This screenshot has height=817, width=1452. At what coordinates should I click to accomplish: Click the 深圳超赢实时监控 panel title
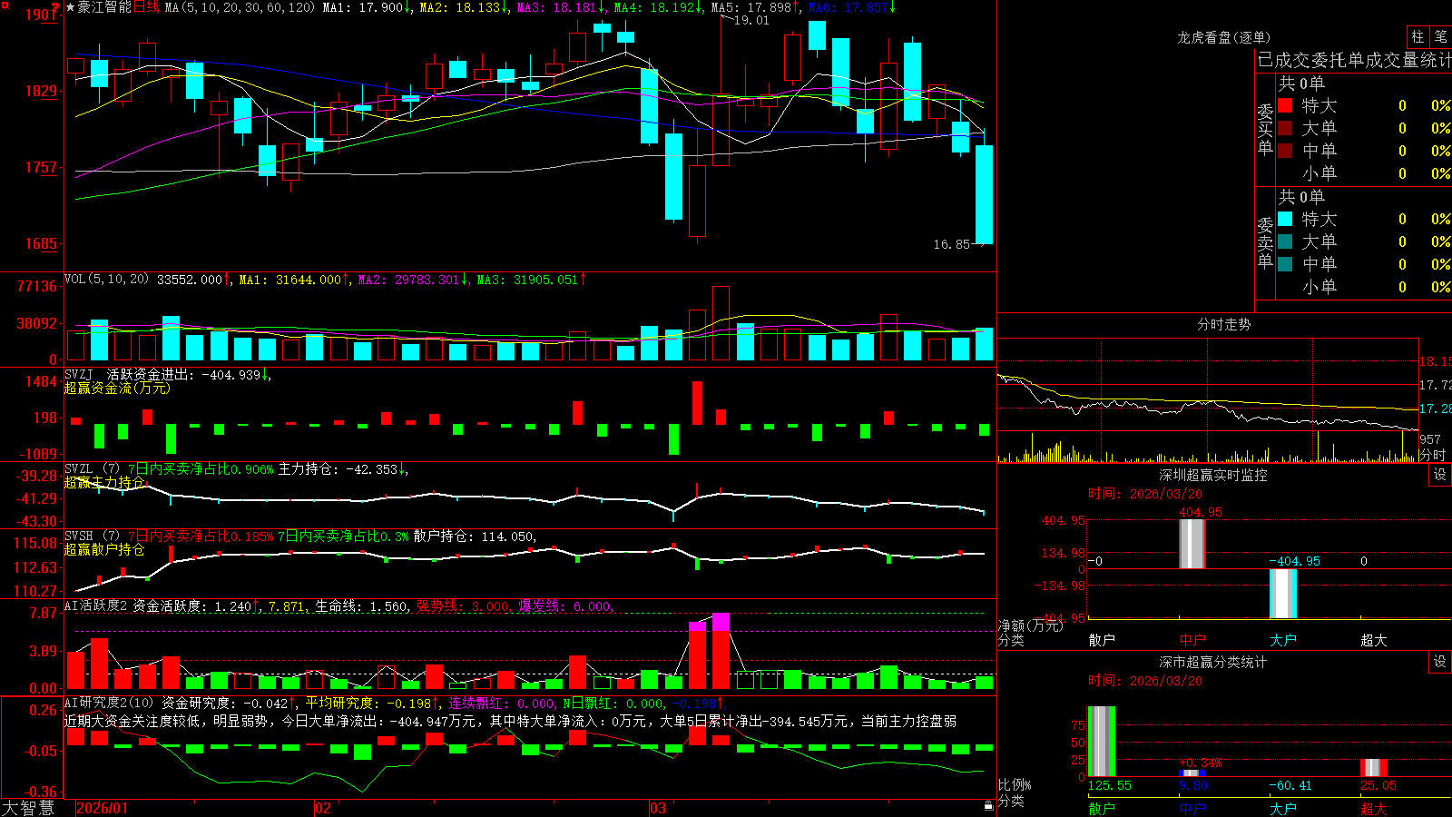[x=1213, y=475]
